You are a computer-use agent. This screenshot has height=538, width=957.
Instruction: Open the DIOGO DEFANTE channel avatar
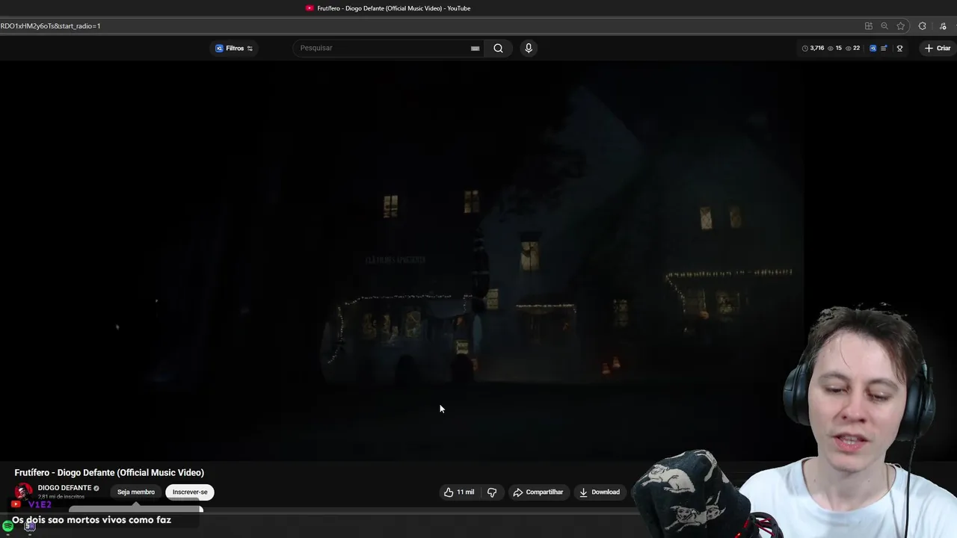coord(24,492)
